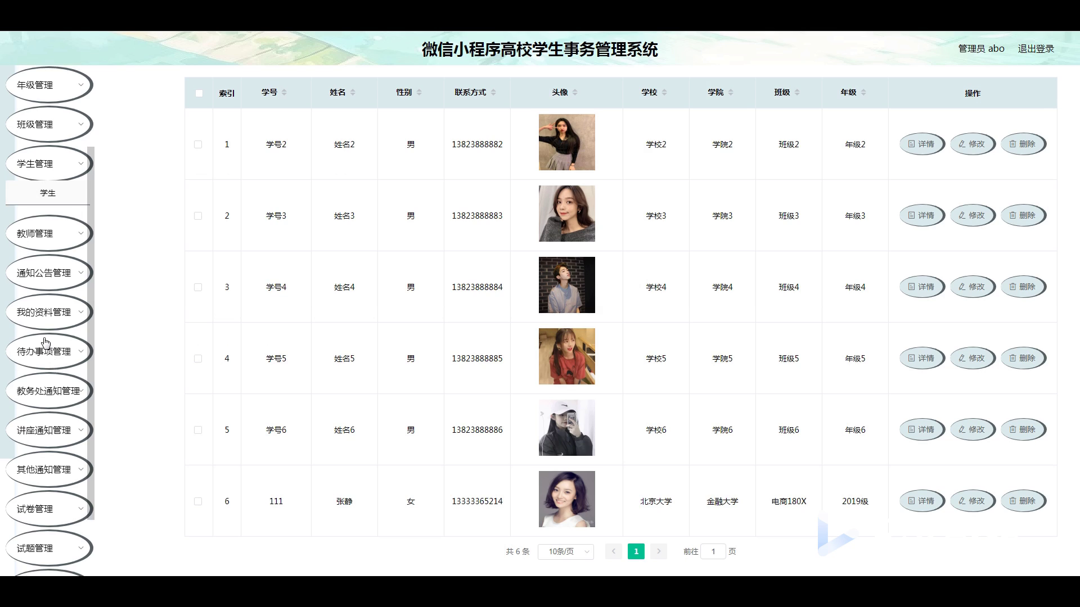View 详情 for 姓名5
Image resolution: width=1080 pixels, height=607 pixels.
pos(922,358)
